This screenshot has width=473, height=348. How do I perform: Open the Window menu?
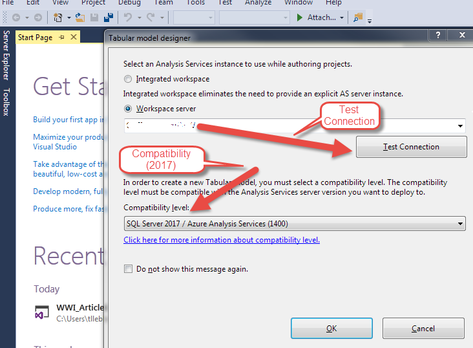click(x=299, y=3)
